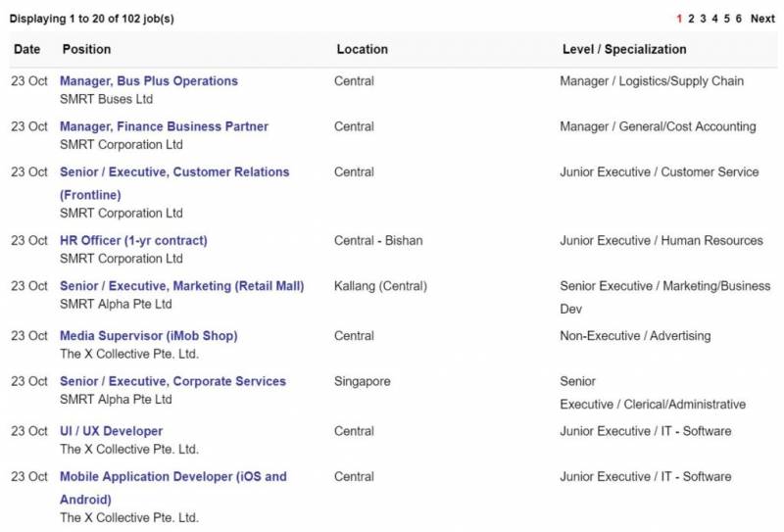
Task: Select current page number 1
Action: click(x=679, y=19)
